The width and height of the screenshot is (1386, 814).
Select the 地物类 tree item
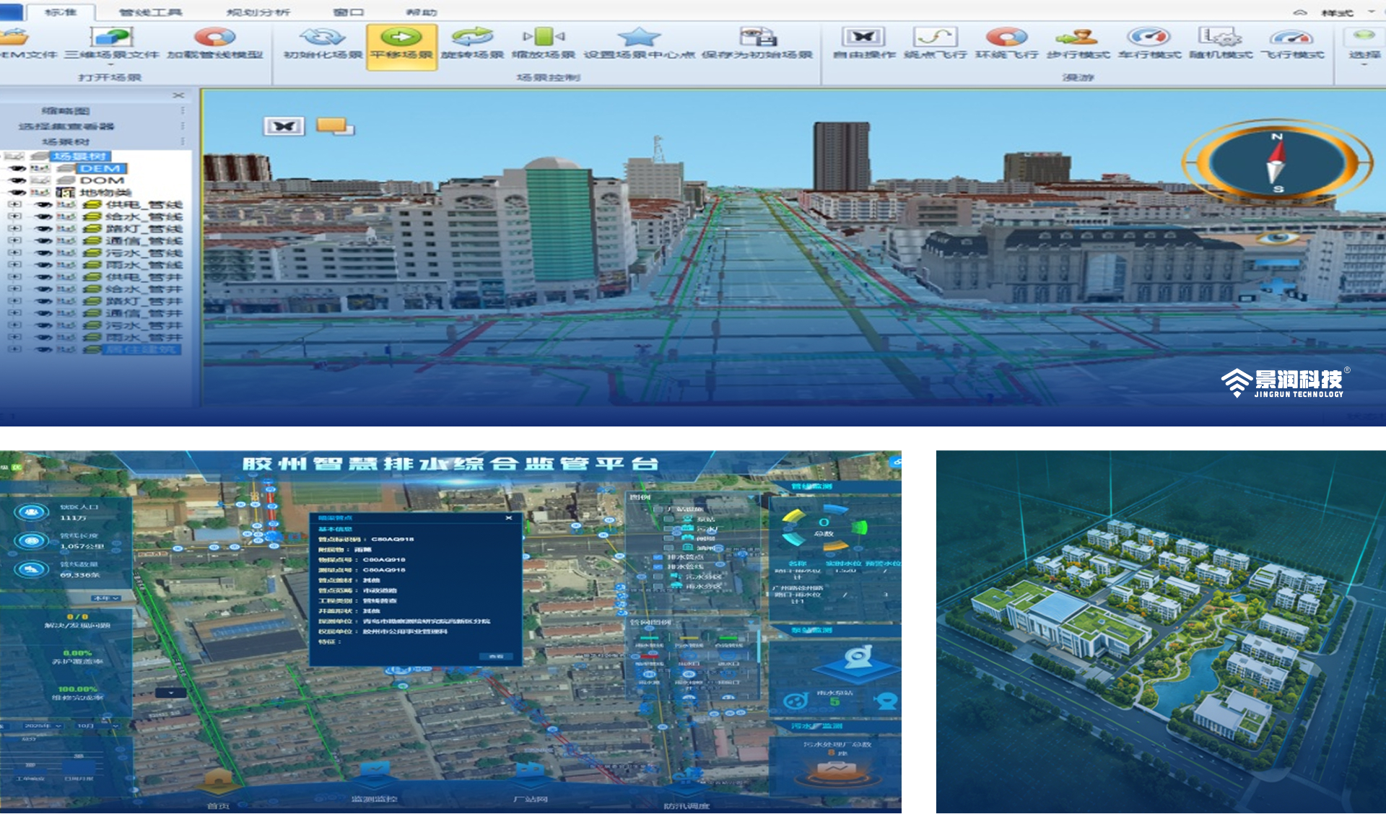105,193
